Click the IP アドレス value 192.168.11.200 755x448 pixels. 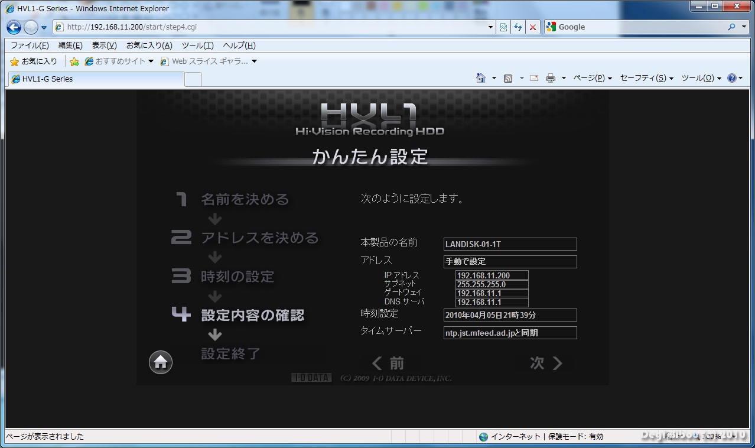pos(492,275)
